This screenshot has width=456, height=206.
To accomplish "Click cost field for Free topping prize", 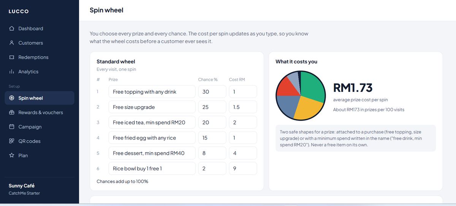I will (243, 92).
